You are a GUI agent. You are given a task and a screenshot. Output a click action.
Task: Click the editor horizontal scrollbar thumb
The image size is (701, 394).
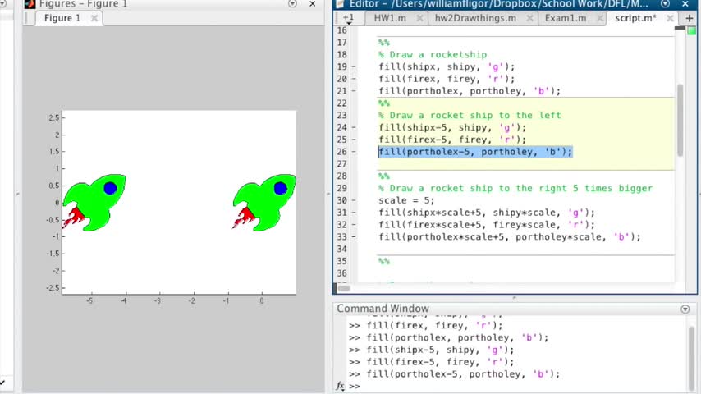pyautogui.click(x=344, y=288)
